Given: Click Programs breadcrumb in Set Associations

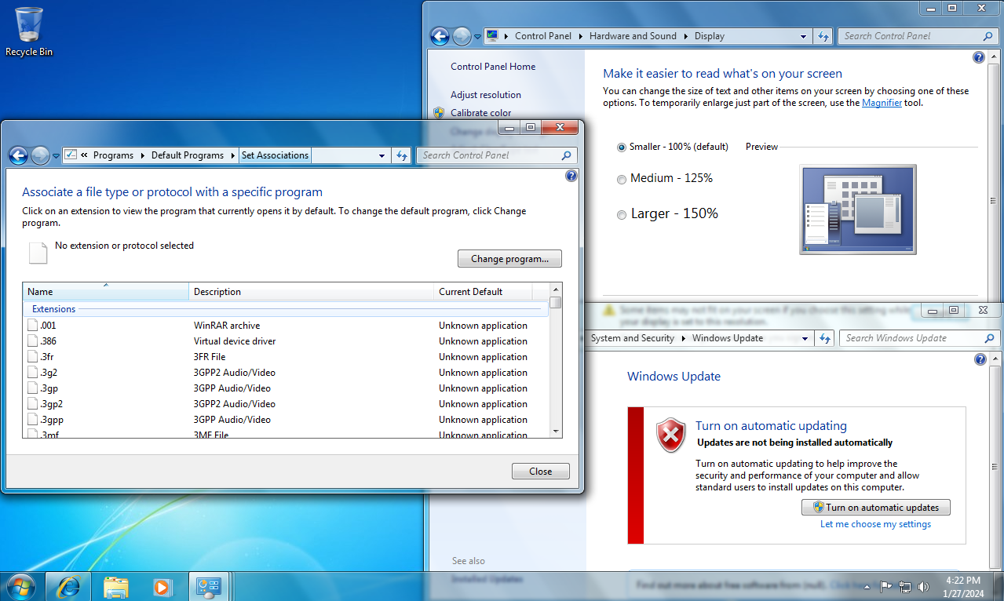Looking at the screenshot, I should (x=113, y=155).
